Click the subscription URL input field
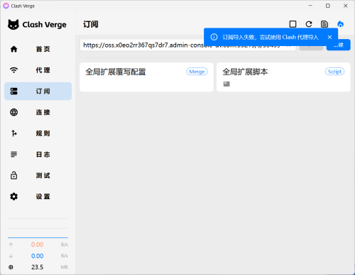This screenshot has width=355, height=275. tap(187, 45)
